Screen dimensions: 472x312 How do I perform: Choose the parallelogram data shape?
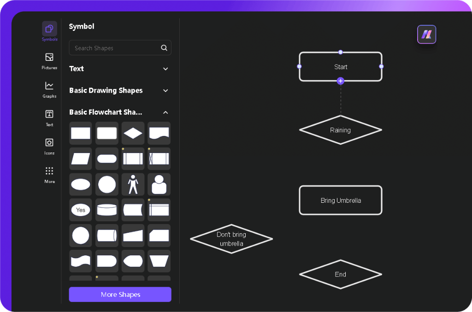tap(81, 159)
